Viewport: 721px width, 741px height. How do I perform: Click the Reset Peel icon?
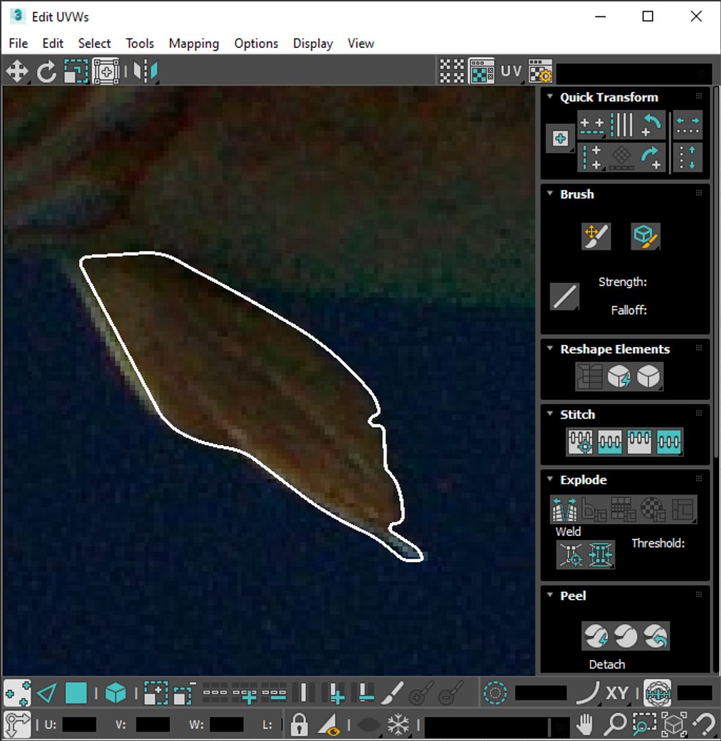pyautogui.click(x=655, y=636)
